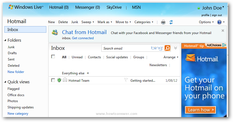The image size is (233, 122).
Task: Click the Windows Live logo
Action: (x=26, y=7)
